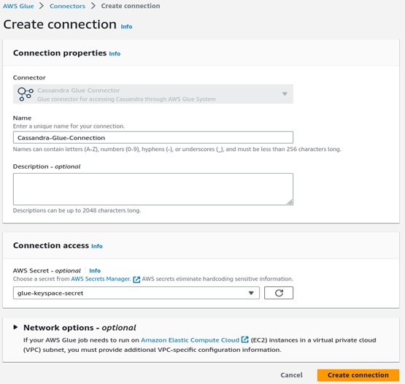Open external link icon after Amazon Elastic Compute Cloud

tap(244, 339)
